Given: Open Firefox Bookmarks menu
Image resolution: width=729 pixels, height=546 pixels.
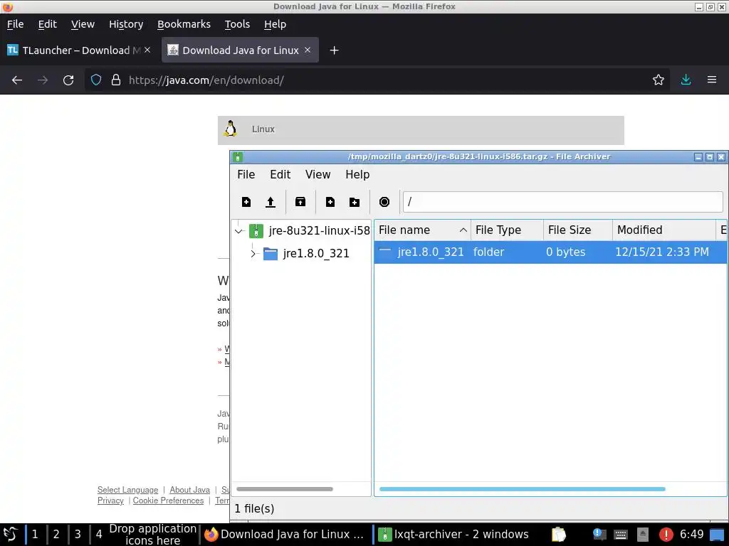Looking at the screenshot, I should (x=184, y=24).
